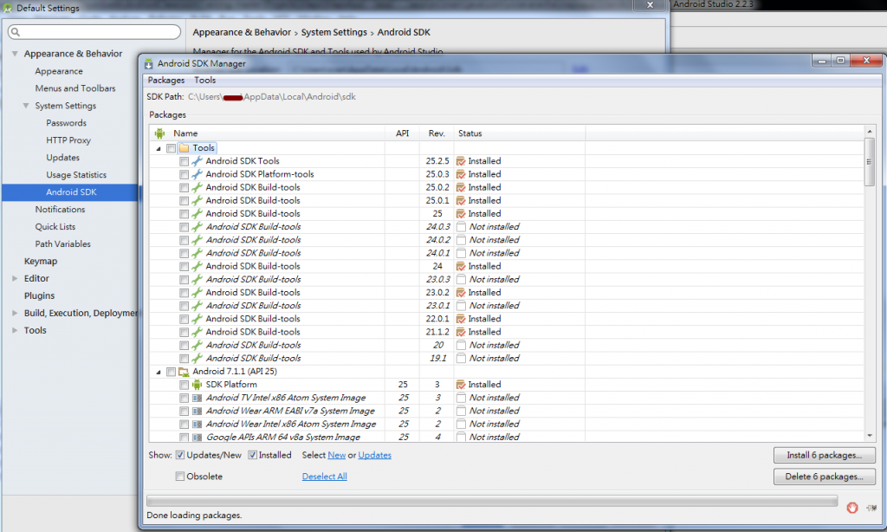
Task: Click the green wrench icon for Build-tools 24
Action: click(x=197, y=266)
